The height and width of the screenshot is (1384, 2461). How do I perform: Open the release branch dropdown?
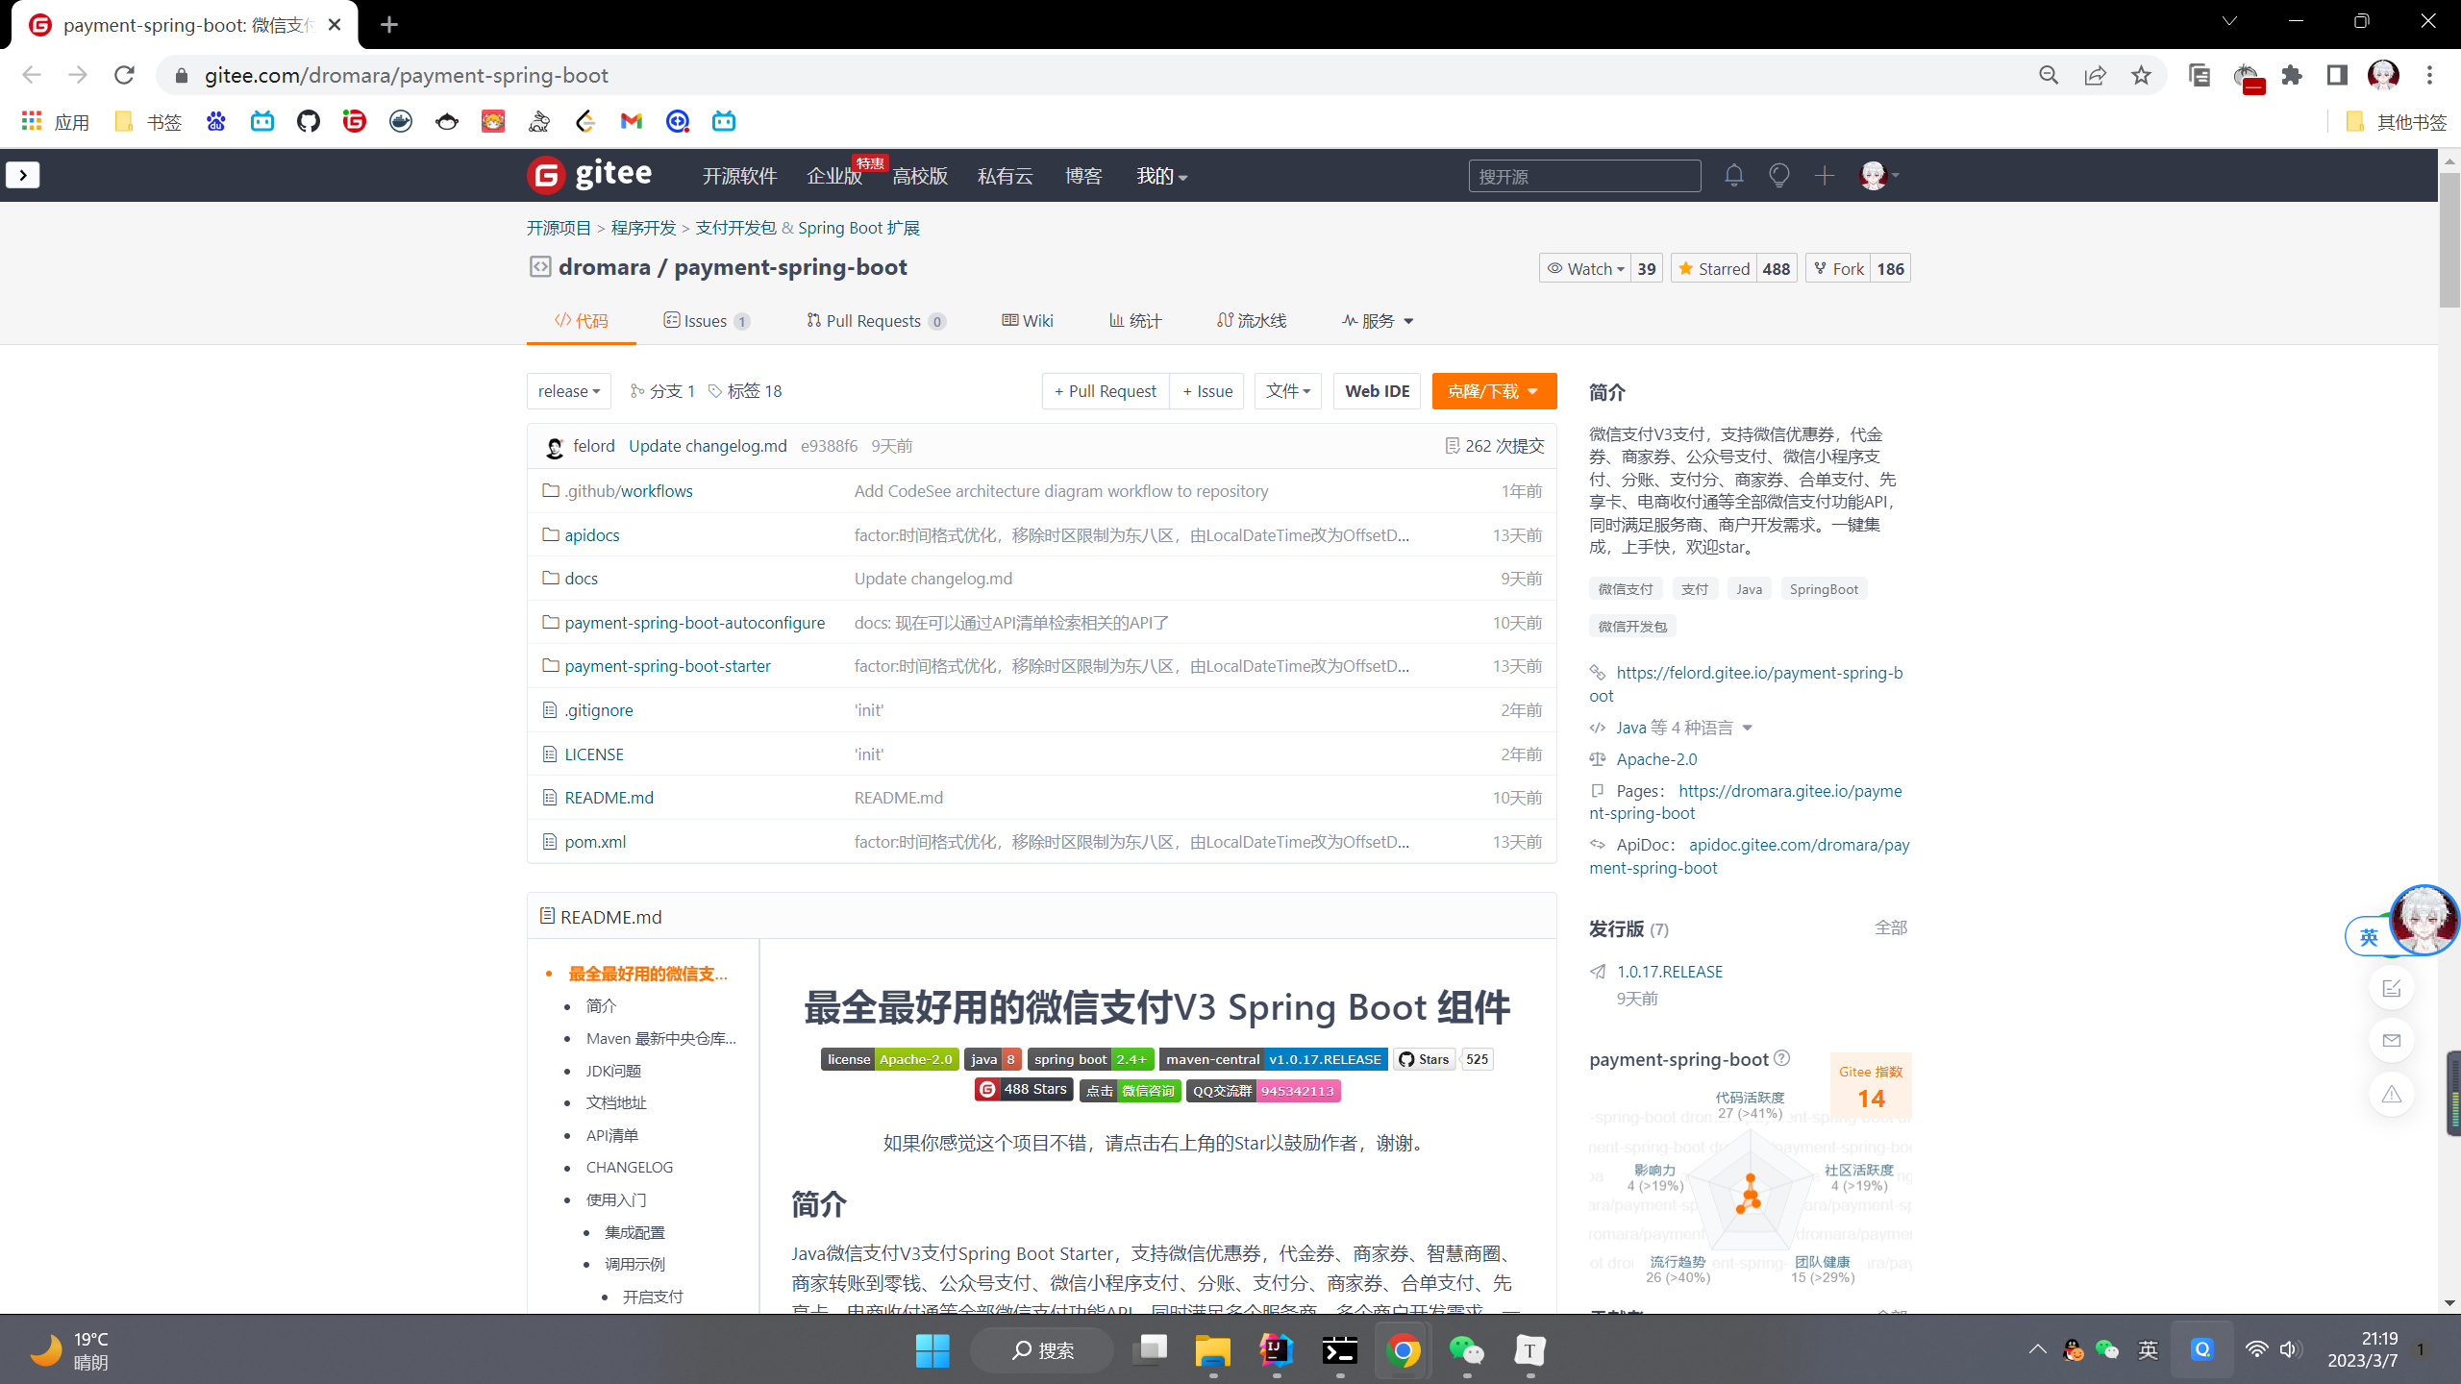coord(568,391)
